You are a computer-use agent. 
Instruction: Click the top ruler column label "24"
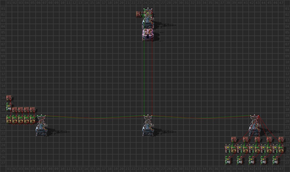click(145, 3)
